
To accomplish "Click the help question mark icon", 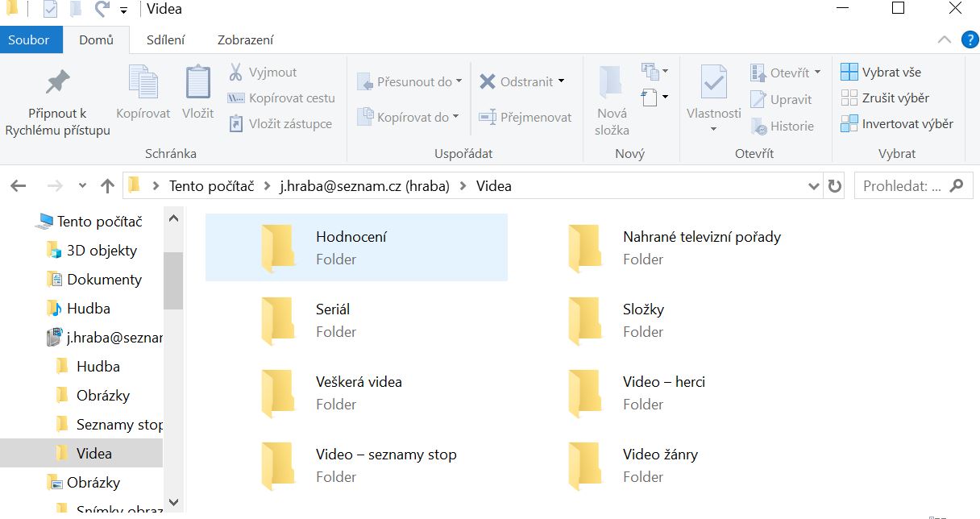I will [x=970, y=39].
